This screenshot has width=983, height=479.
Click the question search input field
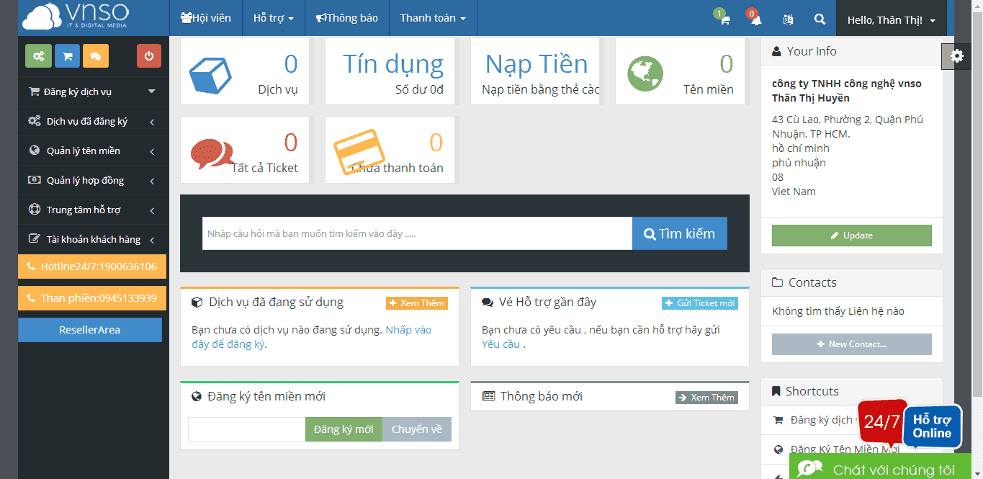417,233
